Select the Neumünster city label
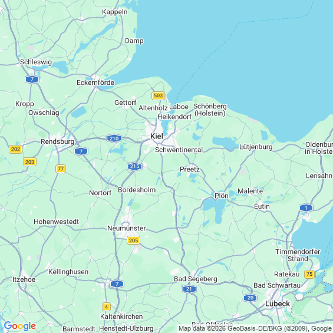The width and height of the screenshot is (333, 333). pos(127,228)
